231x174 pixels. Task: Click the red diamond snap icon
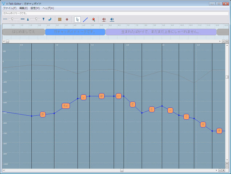tap(67, 19)
